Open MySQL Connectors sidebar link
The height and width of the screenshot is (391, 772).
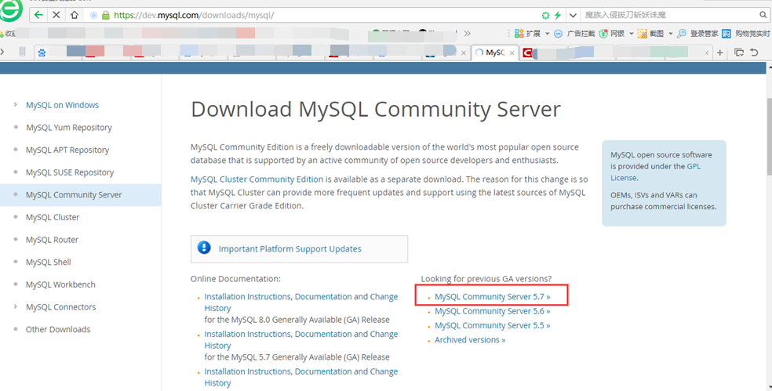61,307
